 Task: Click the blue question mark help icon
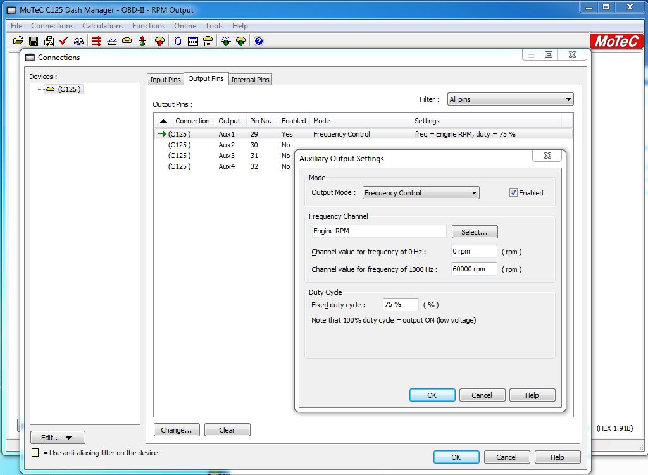(x=259, y=41)
